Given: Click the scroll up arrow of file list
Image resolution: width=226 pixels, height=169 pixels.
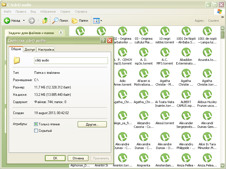Looking at the screenshot, I should pyautogui.click(x=223, y=28).
